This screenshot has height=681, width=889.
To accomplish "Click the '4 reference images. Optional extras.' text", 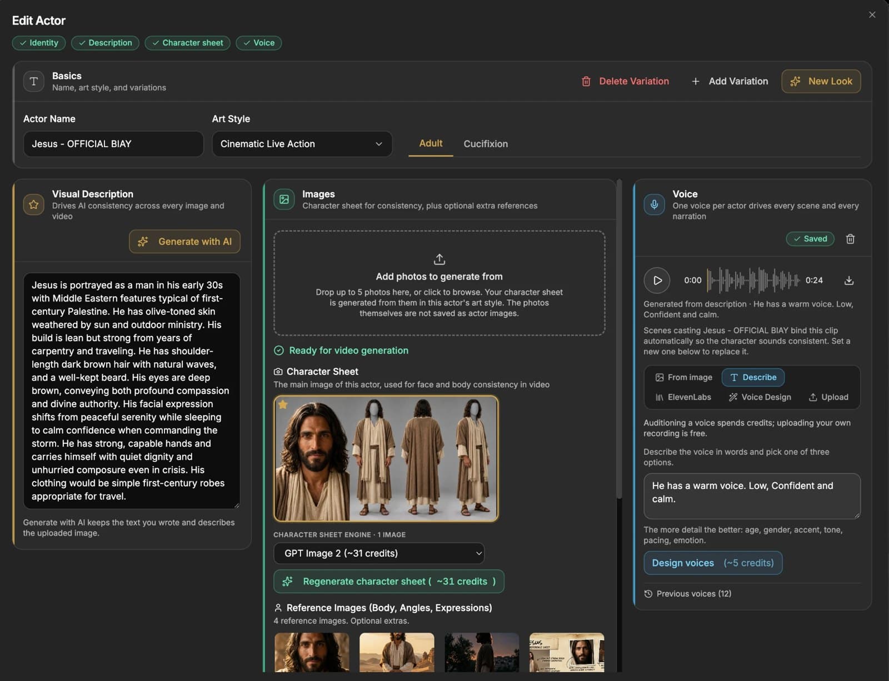I will coord(341,621).
